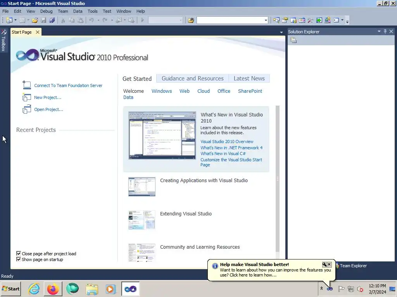
Task: Select the Data category link
Action: click(128, 97)
